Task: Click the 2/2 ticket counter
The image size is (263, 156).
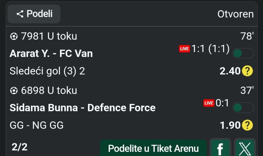Action: 19,147
